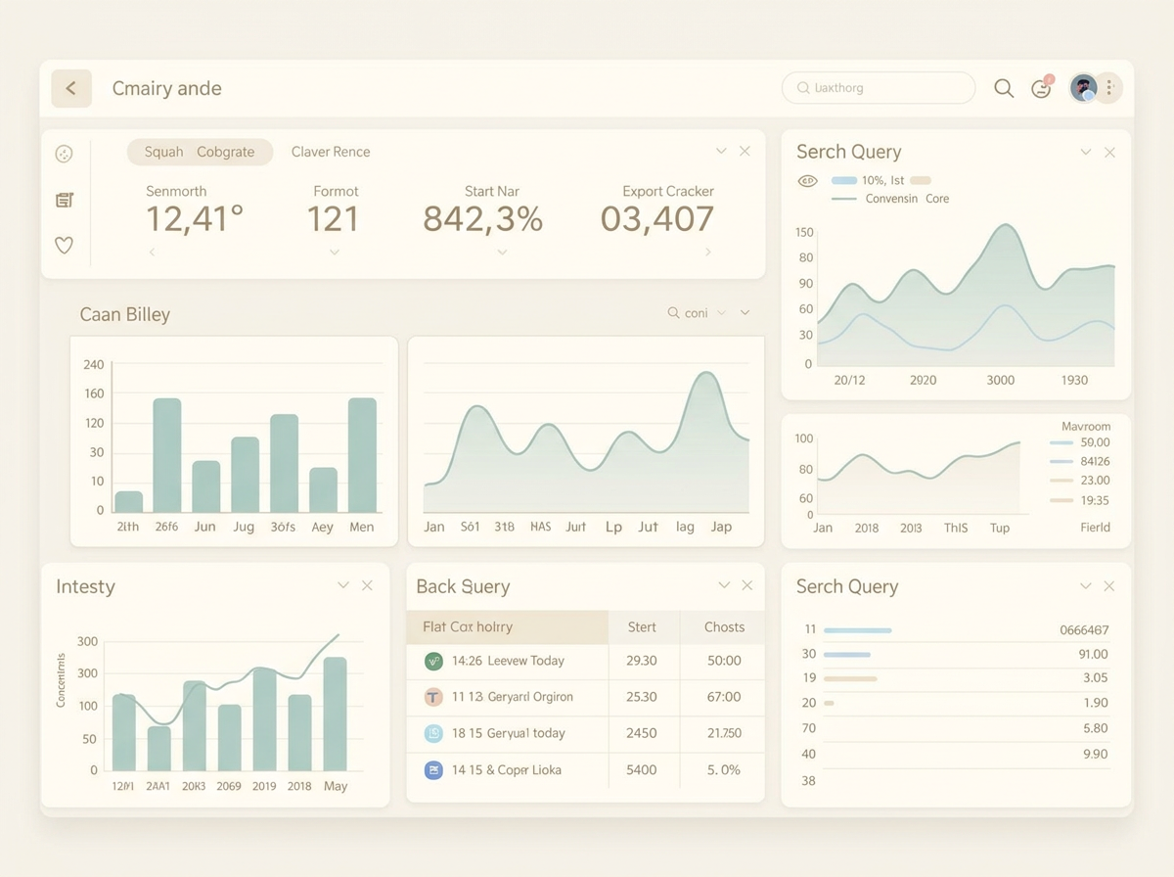This screenshot has width=1174, height=877.
Task: Close the top Serch Query chart panel
Action: [1109, 153]
